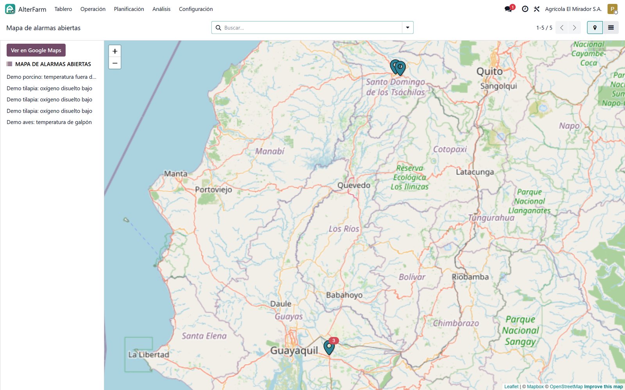Click the Improve this map link
The height and width of the screenshot is (390, 625).
click(x=604, y=386)
